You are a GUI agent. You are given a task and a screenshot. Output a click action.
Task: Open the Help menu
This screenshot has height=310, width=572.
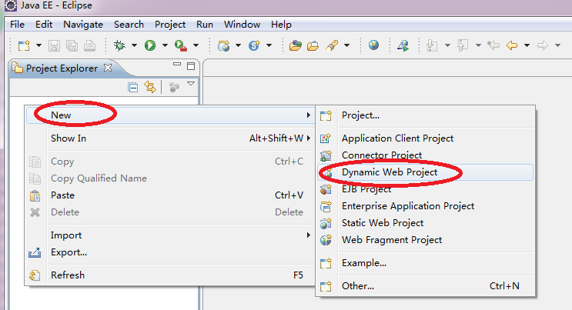(x=281, y=25)
